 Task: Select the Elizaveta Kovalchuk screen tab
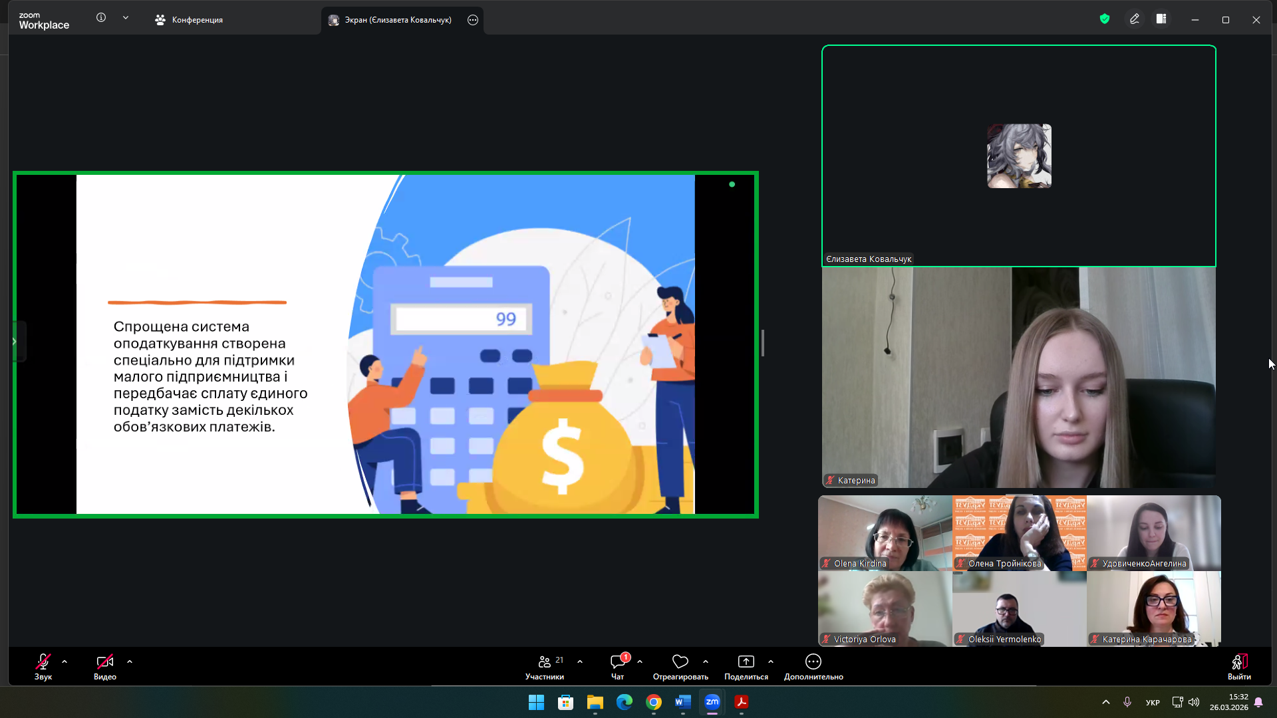pos(396,20)
